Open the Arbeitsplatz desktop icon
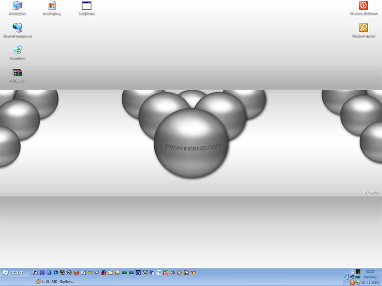Screen dimensions: 382x286 pos(17,6)
